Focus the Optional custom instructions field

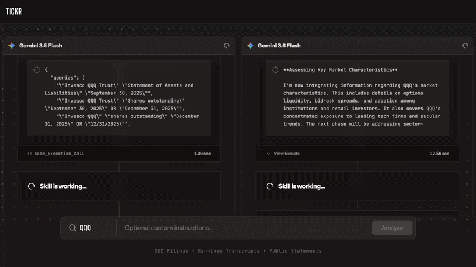pos(245,228)
